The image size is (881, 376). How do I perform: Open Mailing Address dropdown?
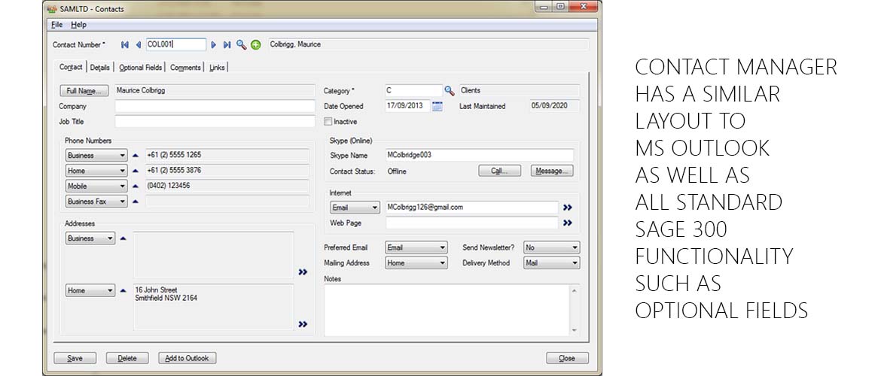416,262
